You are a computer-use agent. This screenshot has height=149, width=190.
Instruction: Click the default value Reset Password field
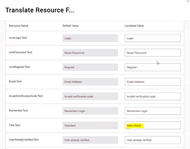(x=90, y=53)
